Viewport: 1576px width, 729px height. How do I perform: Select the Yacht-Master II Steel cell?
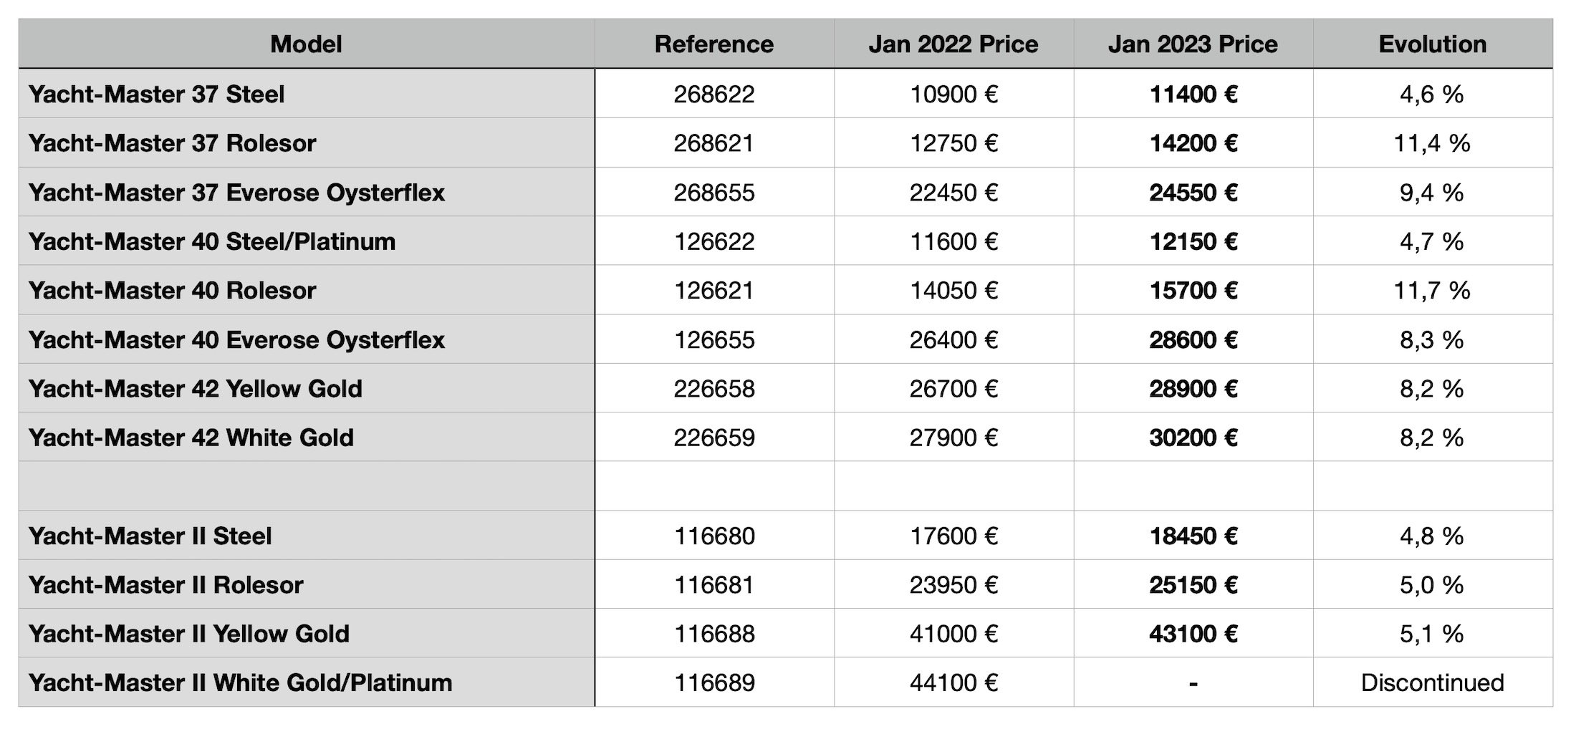[307, 536]
